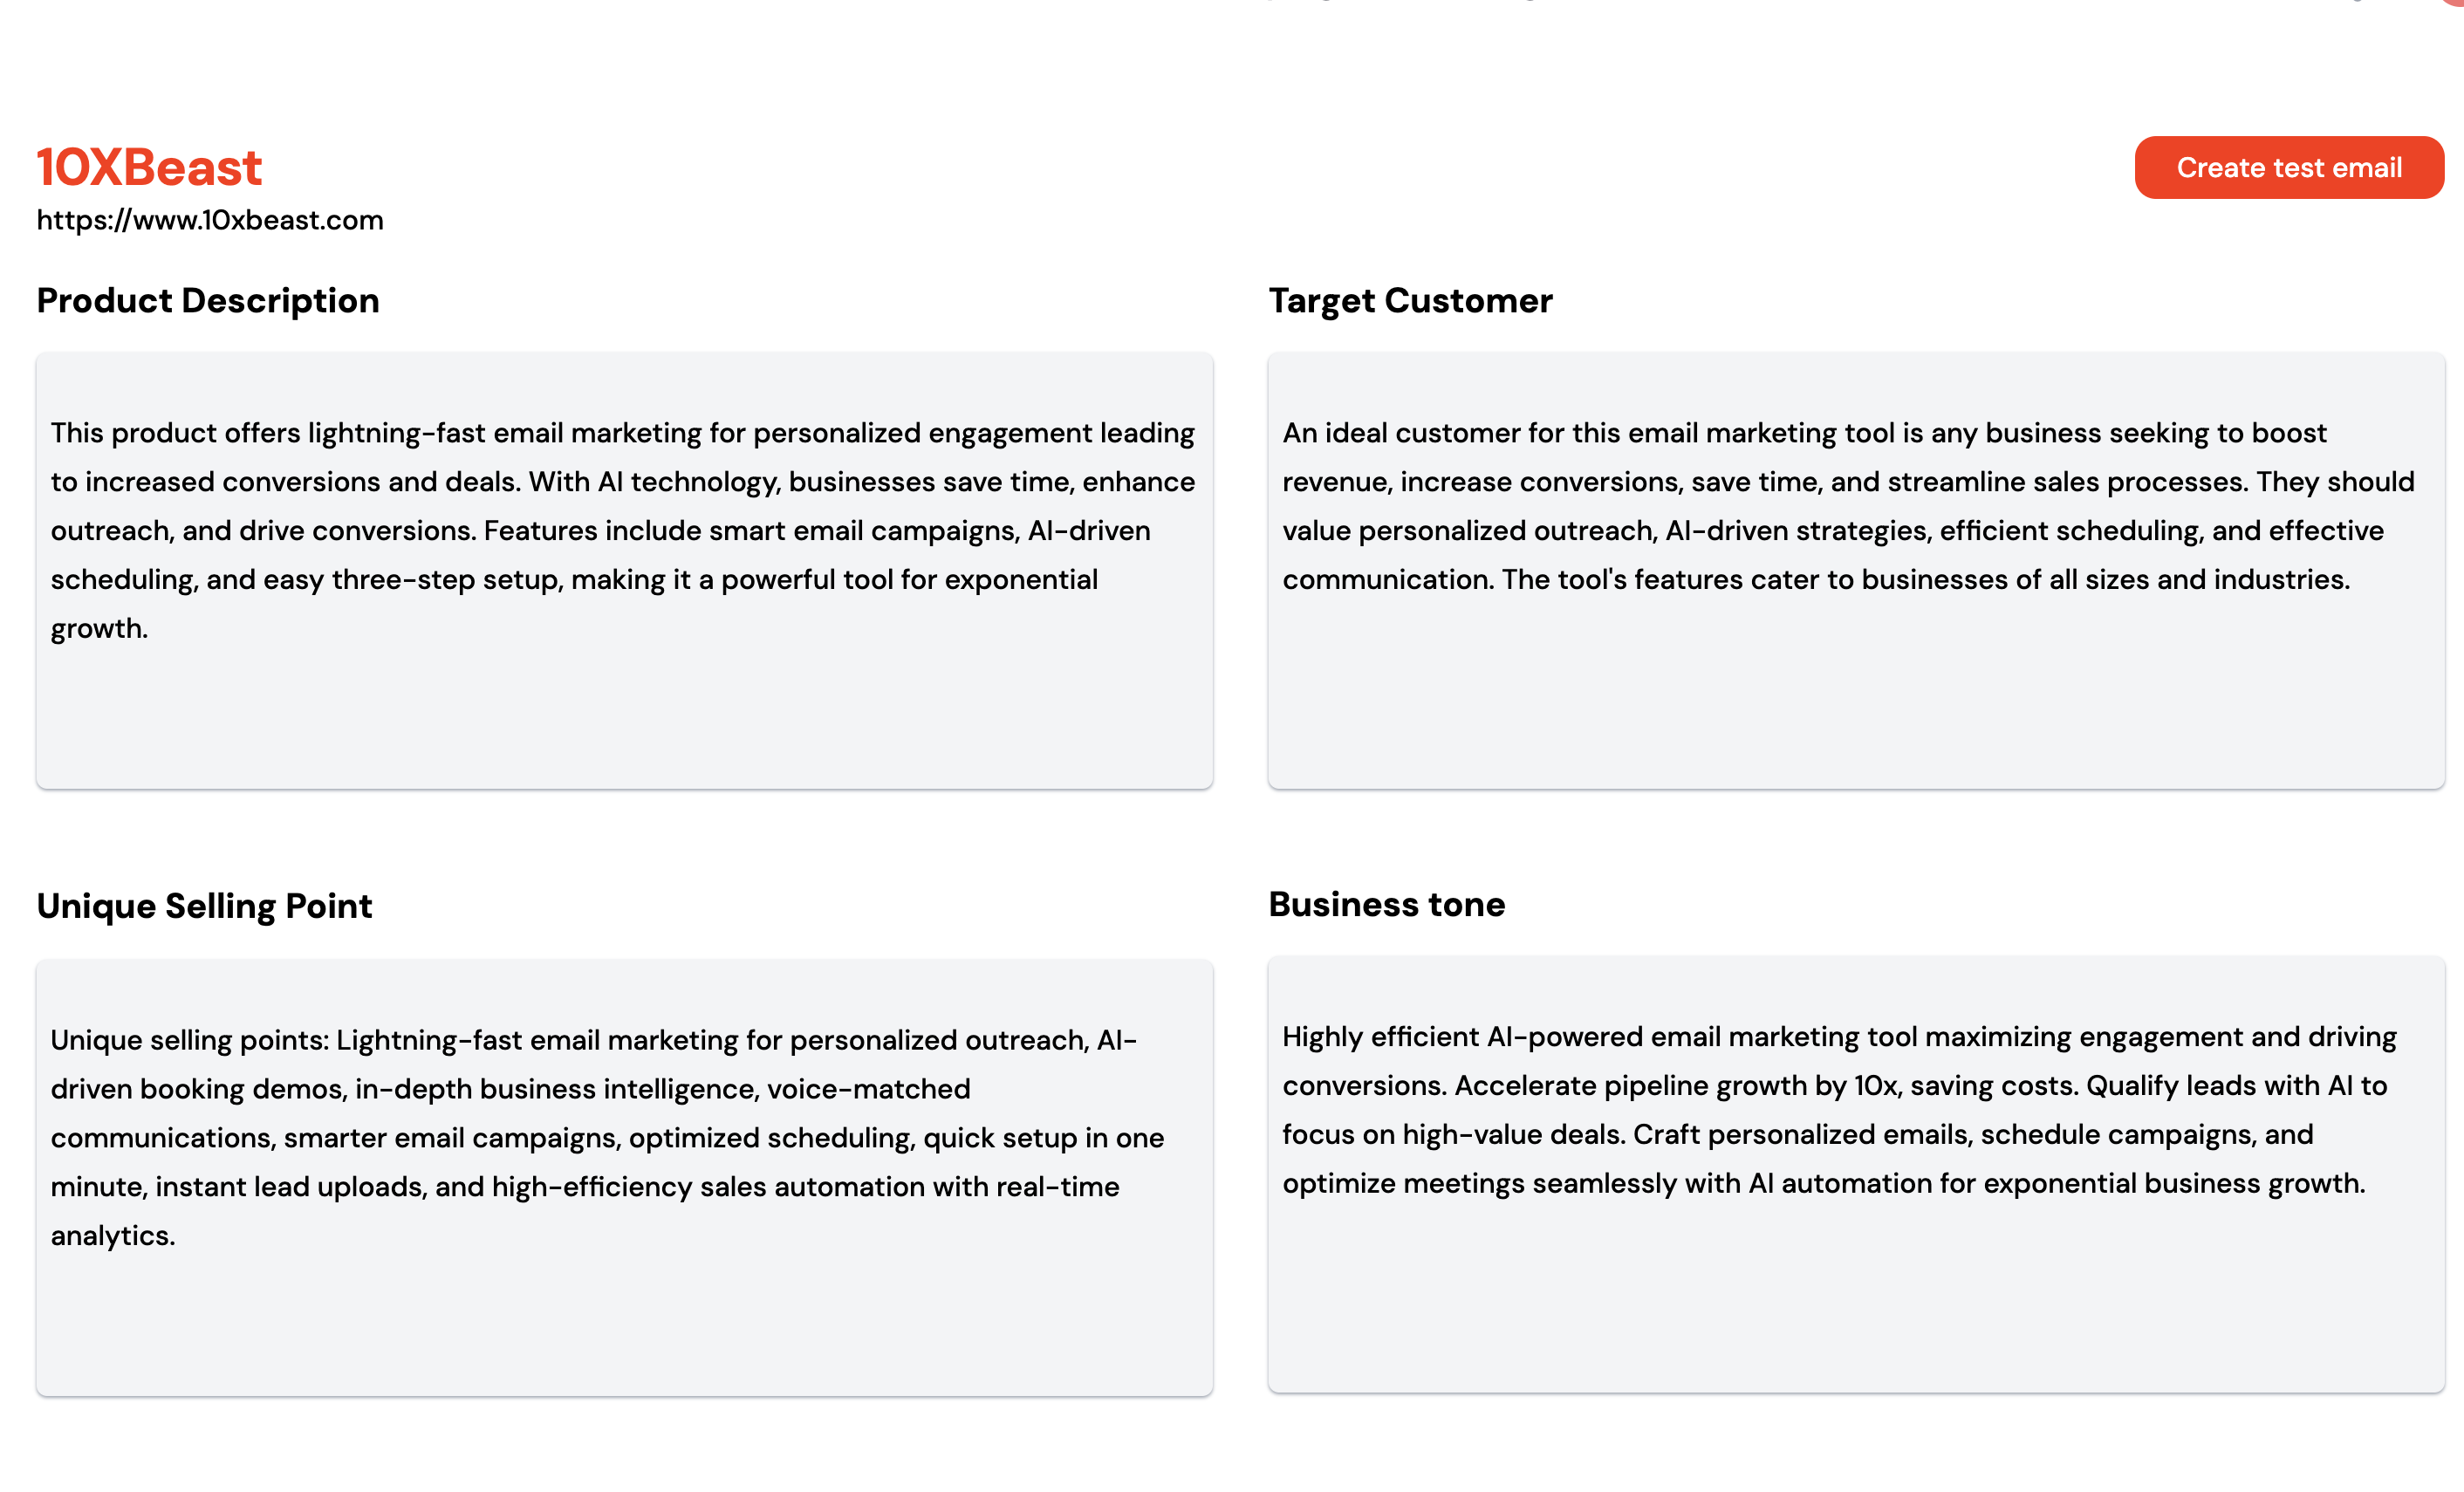Open the https://www.10xbeast.com link

pyautogui.click(x=210, y=220)
